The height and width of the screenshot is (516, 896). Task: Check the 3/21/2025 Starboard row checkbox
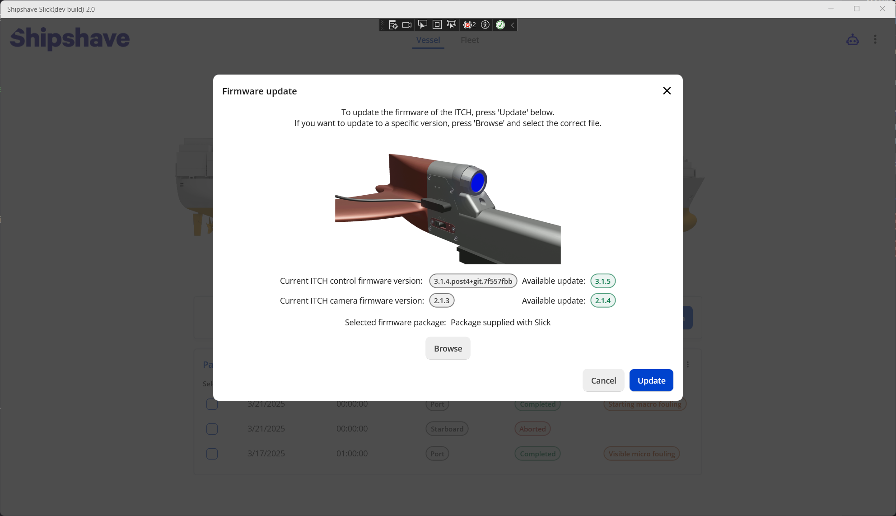(212, 429)
